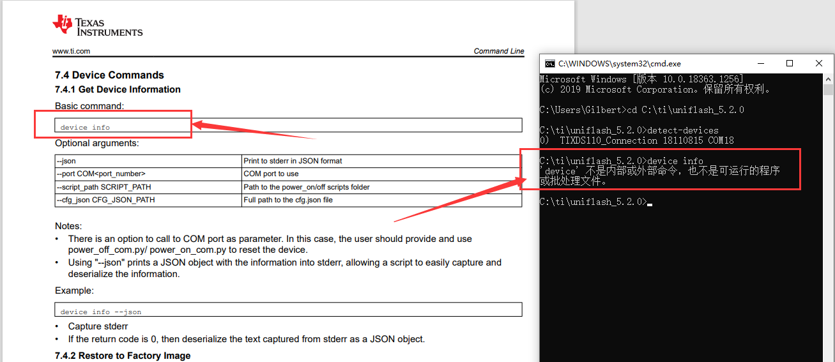Click the 'Example:' label
The height and width of the screenshot is (362, 835).
tap(74, 290)
